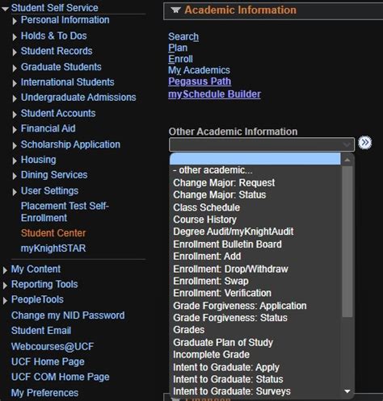Select Degree Audit/myKnightAudit option

234,232
